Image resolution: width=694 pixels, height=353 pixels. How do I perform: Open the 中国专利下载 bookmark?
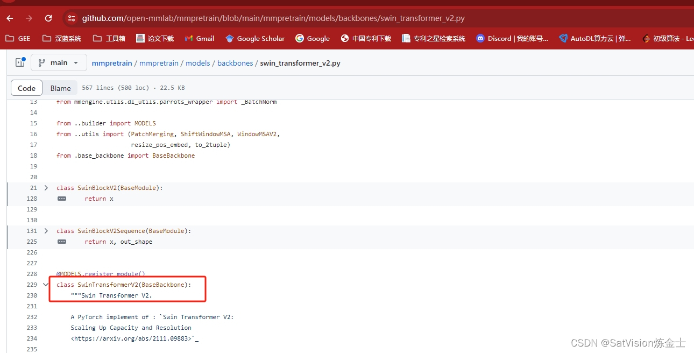(x=366, y=38)
